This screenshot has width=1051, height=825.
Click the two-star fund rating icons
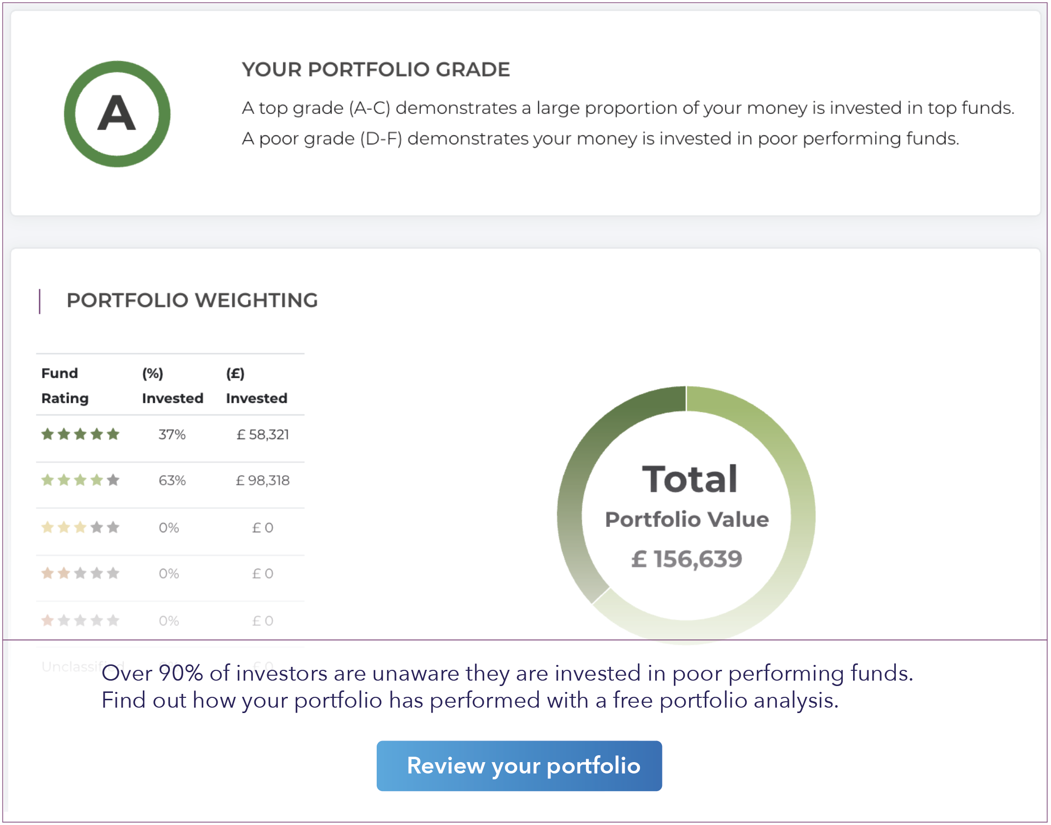point(80,574)
